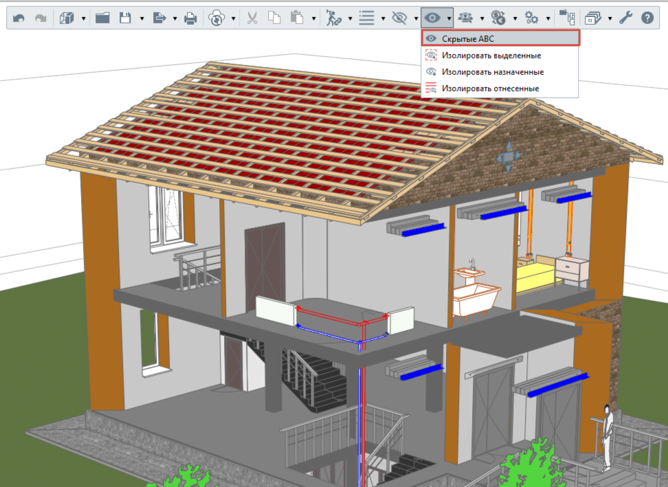Click the list lines icon
The height and width of the screenshot is (487, 668).
(x=366, y=18)
